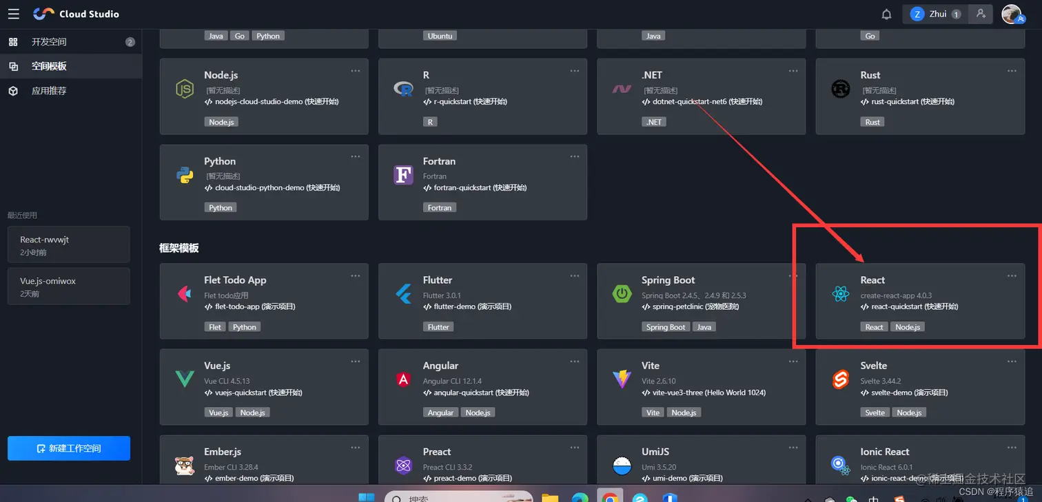The height and width of the screenshot is (502, 1042).
Task: Click the invite member icon
Action: [x=981, y=14]
